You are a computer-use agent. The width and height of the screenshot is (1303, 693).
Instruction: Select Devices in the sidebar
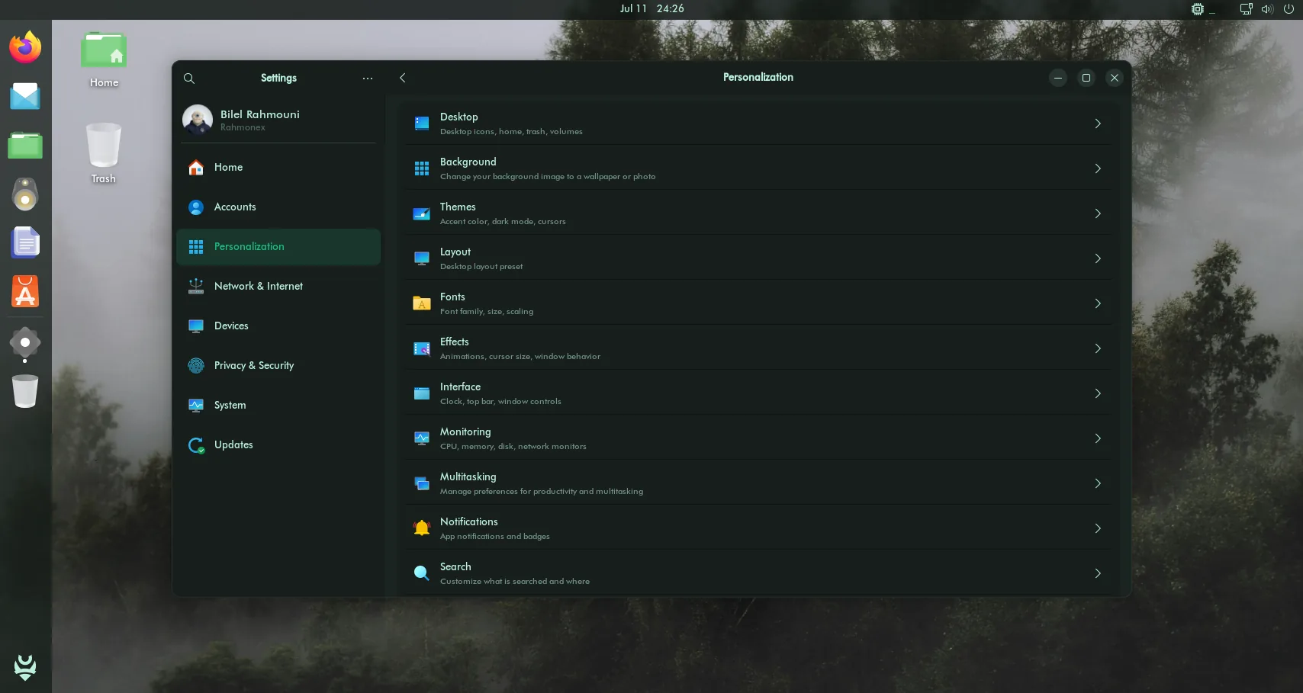[x=278, y=326]
